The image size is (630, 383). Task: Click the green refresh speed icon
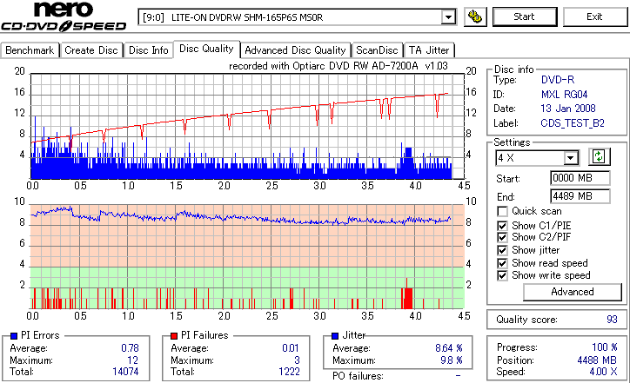click(599, 157)
